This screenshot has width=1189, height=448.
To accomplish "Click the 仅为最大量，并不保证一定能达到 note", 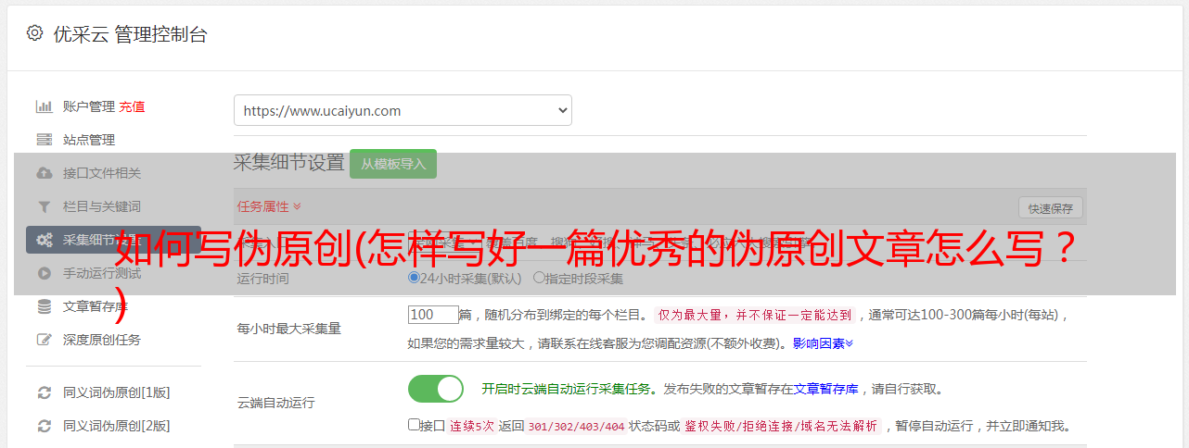I will click(x=756, y=315).
